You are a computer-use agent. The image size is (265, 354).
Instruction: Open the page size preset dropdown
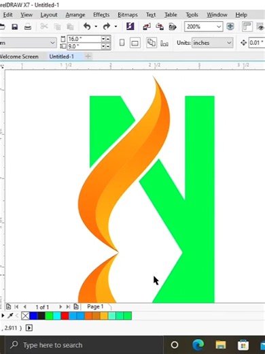pyautogui.click(x=52, y=43)
